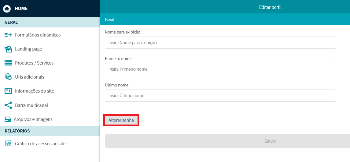Click the Urls adicionais globe icon

click(x=8, y=77)
